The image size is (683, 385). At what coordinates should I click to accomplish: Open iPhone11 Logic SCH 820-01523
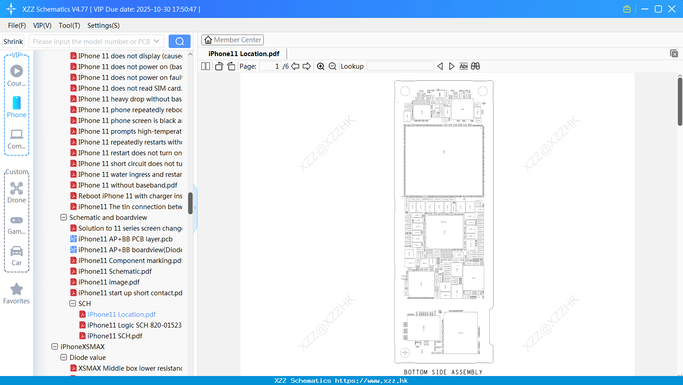134,325
